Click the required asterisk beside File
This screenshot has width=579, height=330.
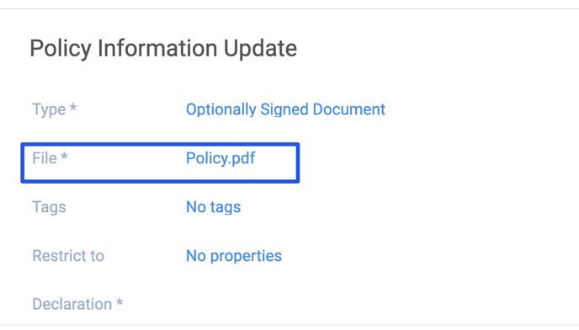click(x=64, y=157)
